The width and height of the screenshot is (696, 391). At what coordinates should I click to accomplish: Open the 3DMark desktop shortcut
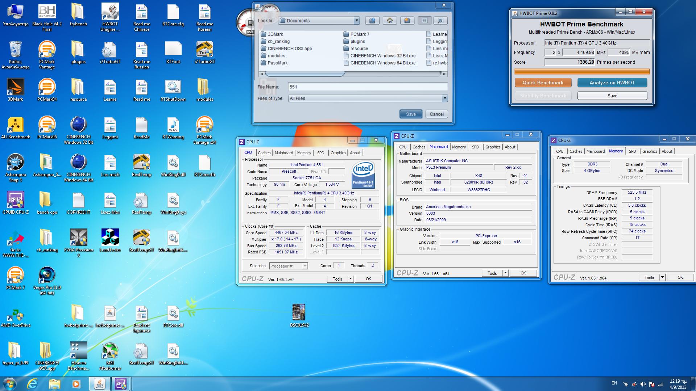coord(15,90)
